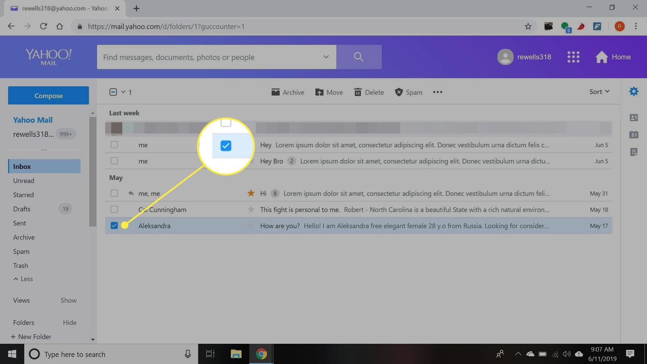This screenshot has width=647, height=364.
Task: Open the Yahoo apps grid icon
Action: (x=573, y=57)
